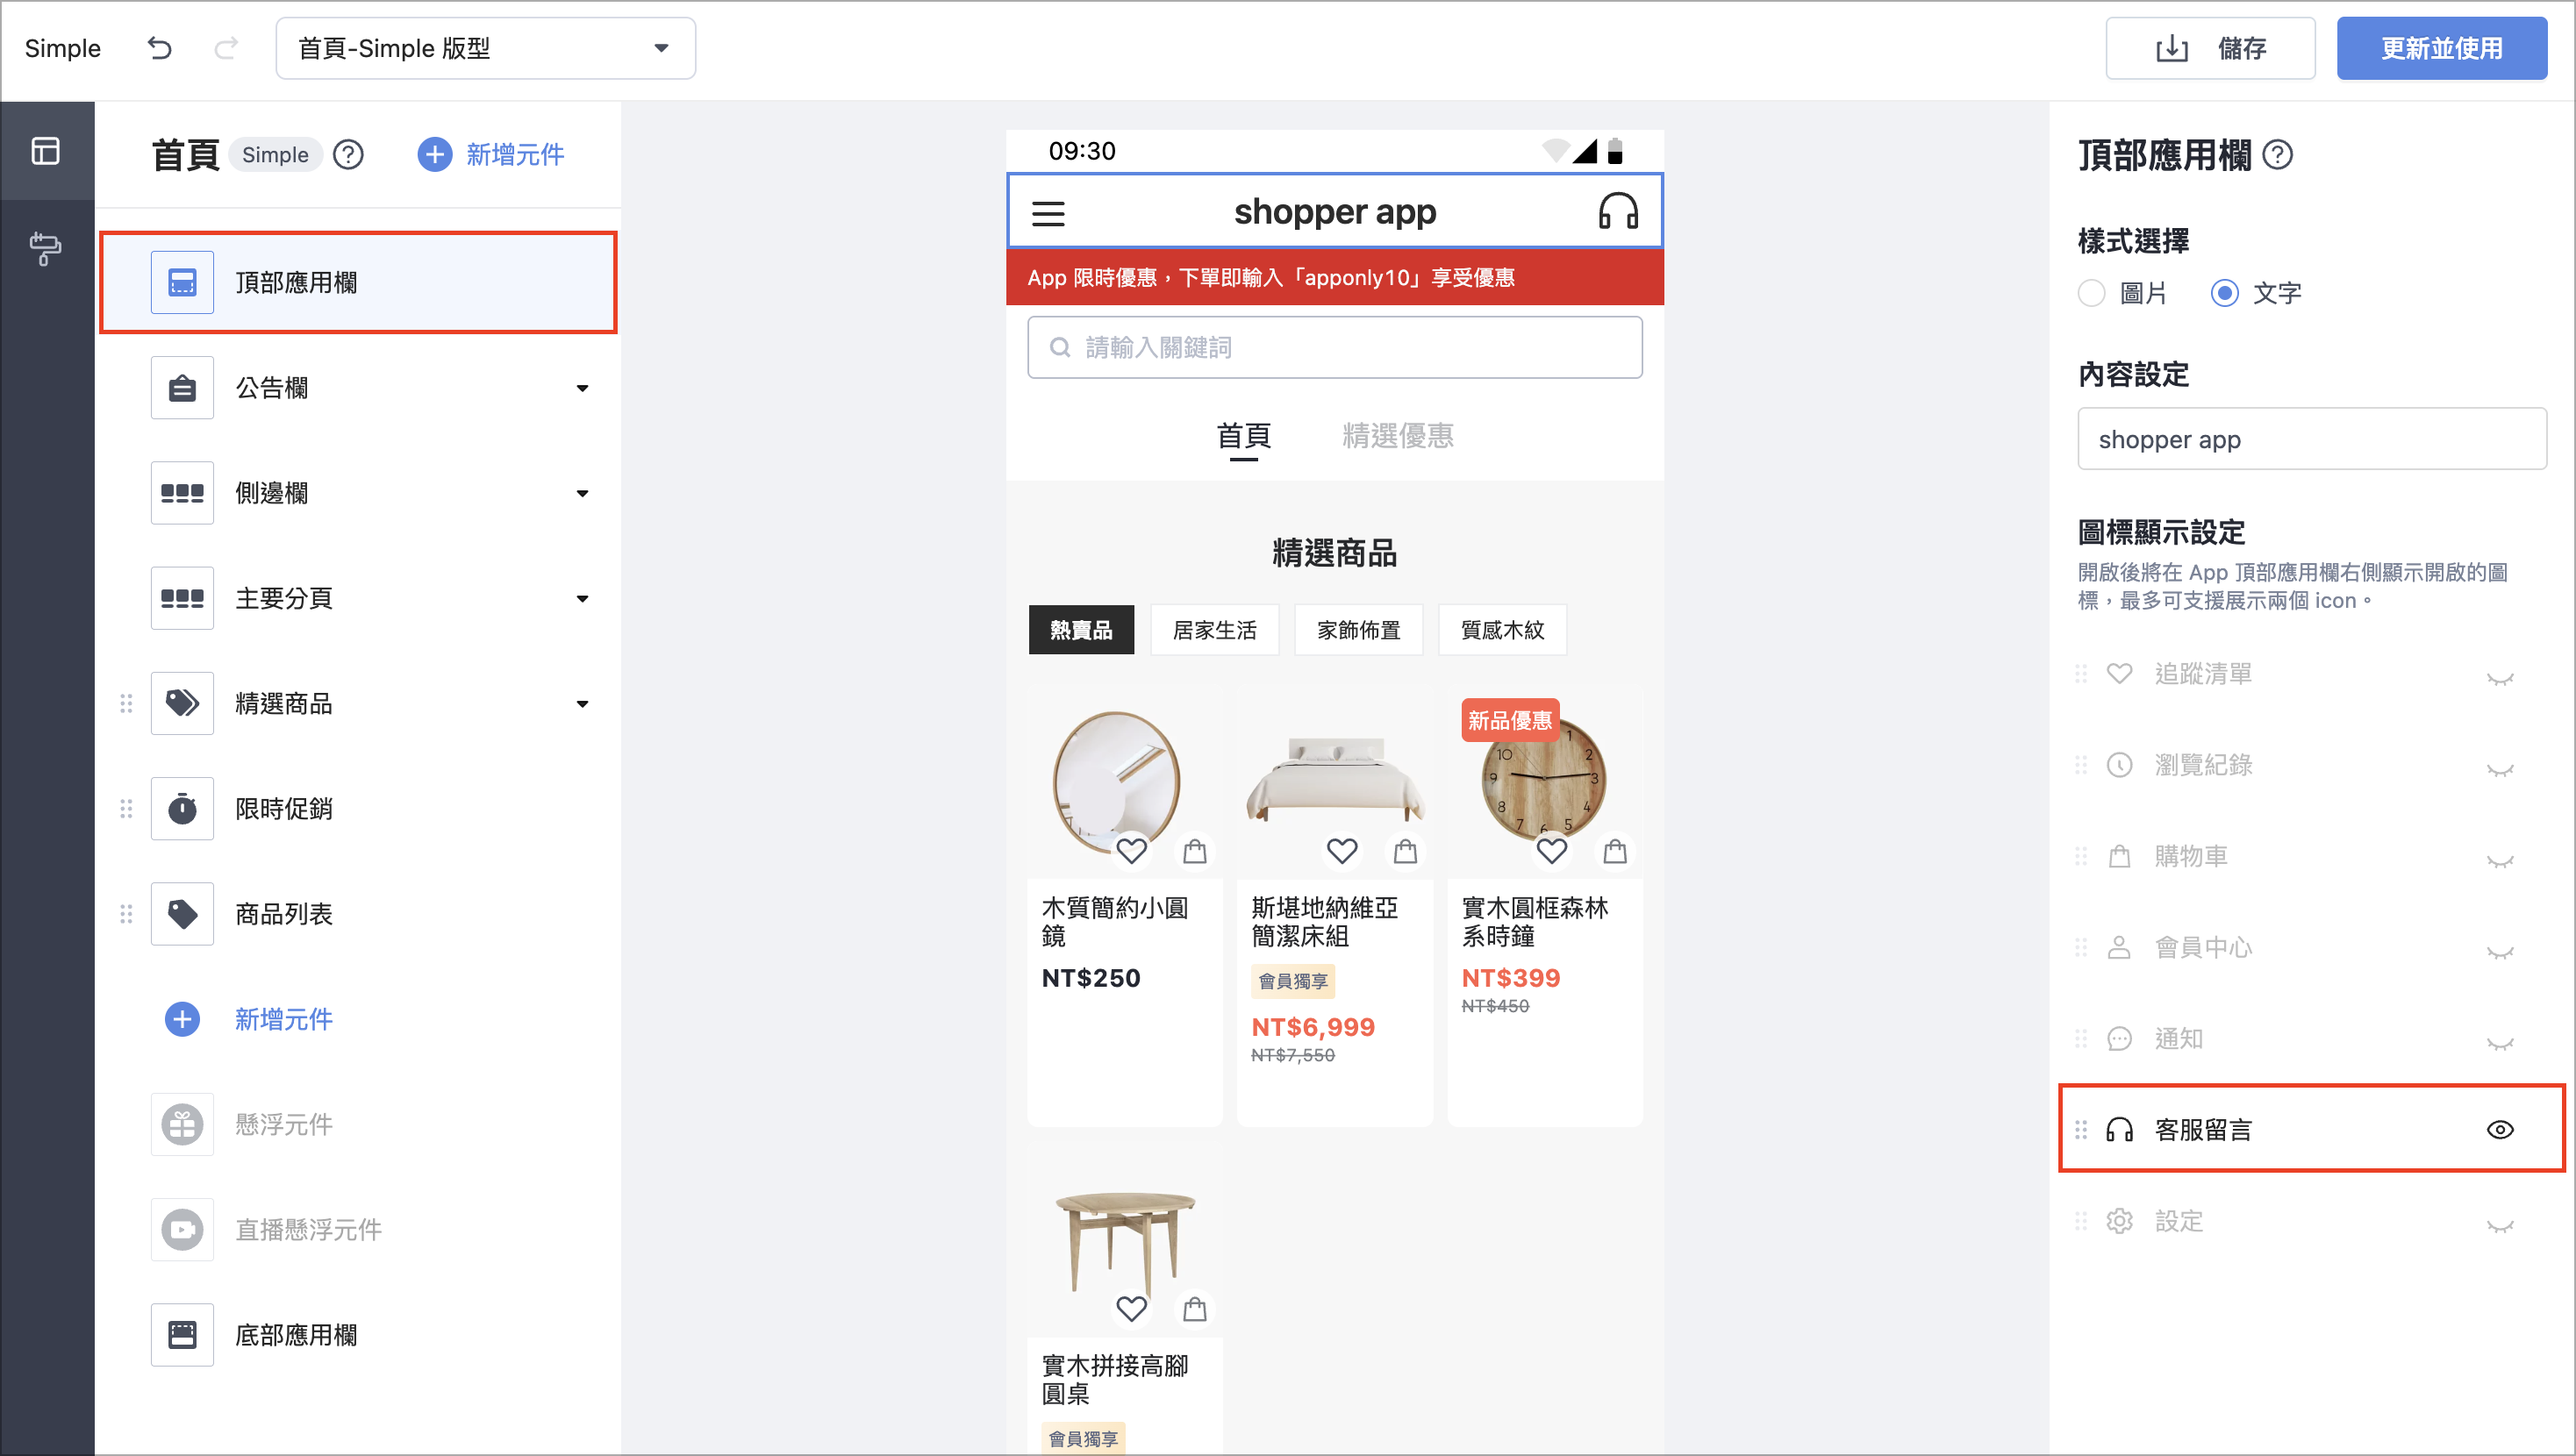Viewport: 2576px width, 1456px height.
Task: Tap the bag icon on 斯堪地納維亞簡潔床組
Action: (1405, 851)
